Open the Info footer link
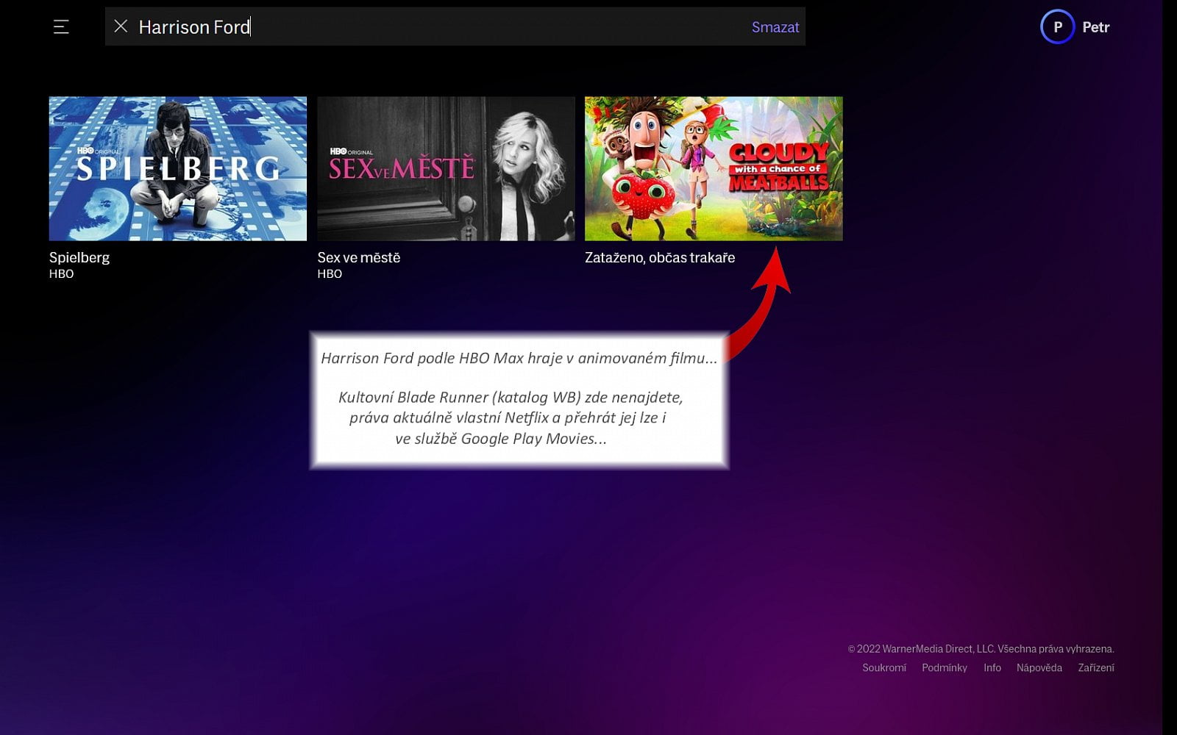This screenshot has width=1177, height=735. tap(992, 667)
